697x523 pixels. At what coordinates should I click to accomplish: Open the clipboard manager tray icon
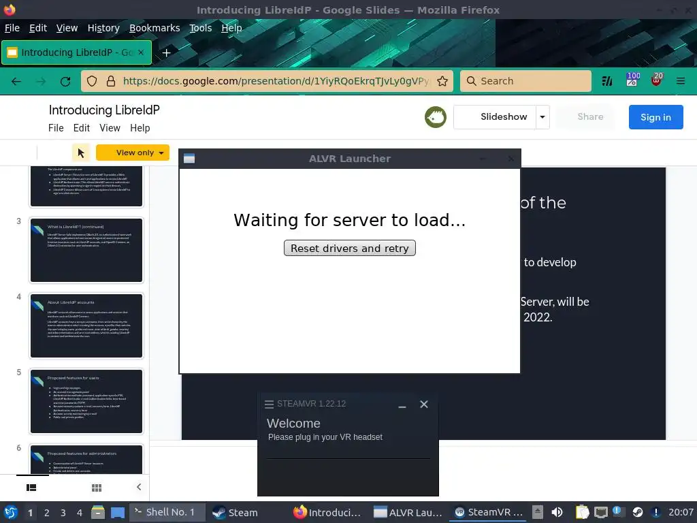click(x=582, y=512)
